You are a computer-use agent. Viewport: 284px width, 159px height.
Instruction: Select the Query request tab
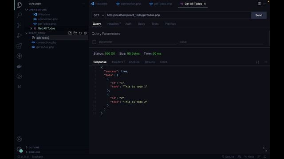click(97, 24)
